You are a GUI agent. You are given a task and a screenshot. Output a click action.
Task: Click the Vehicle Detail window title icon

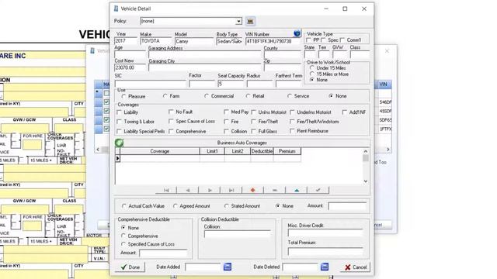pos(116,9)
